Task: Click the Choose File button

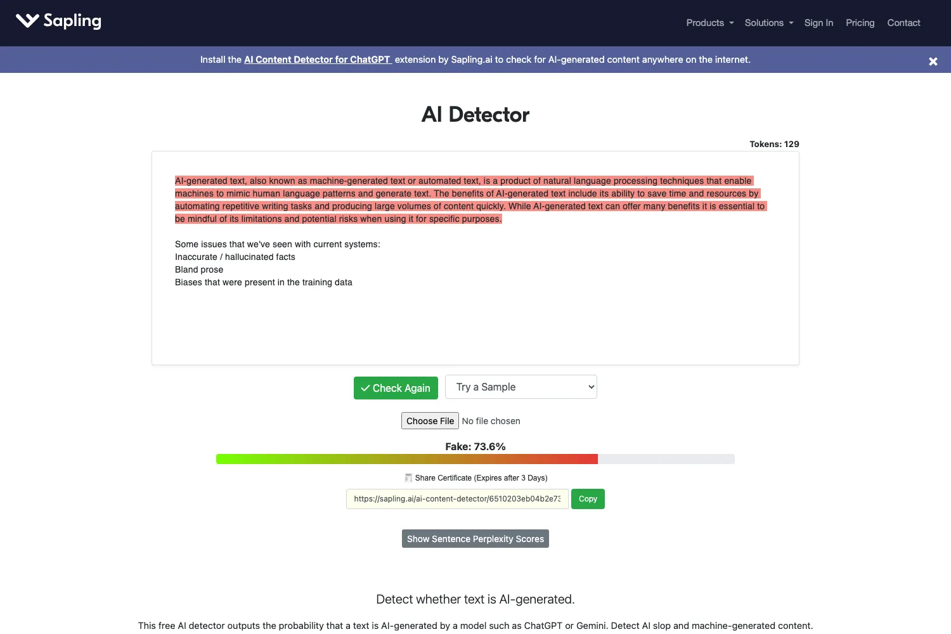Action: pos(430,421)
